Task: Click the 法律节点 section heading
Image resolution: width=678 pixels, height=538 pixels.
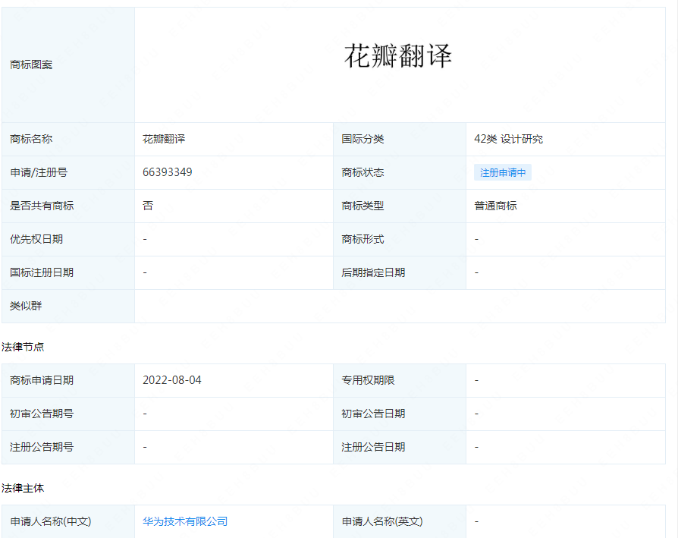Action: [x=23, y=347]
